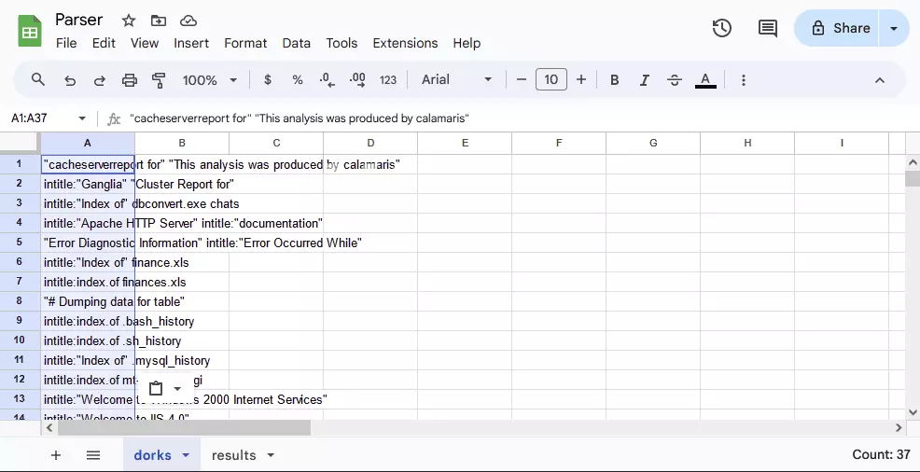Open the Data menu
Image resolution: width=920 pixels, height=472 pixels.
point(297,44)
